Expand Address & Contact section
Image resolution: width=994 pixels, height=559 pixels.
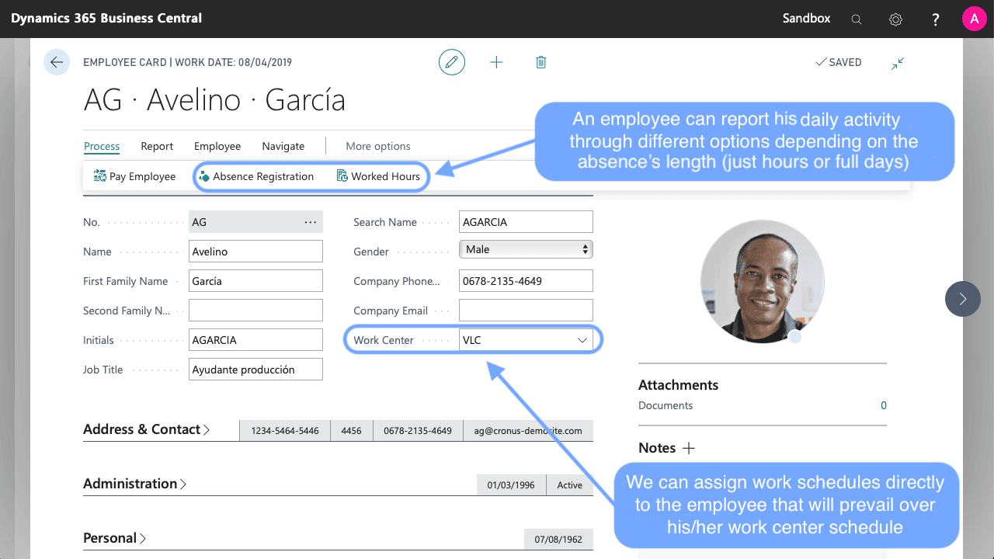pyautogui.click(x=146, y=429)
